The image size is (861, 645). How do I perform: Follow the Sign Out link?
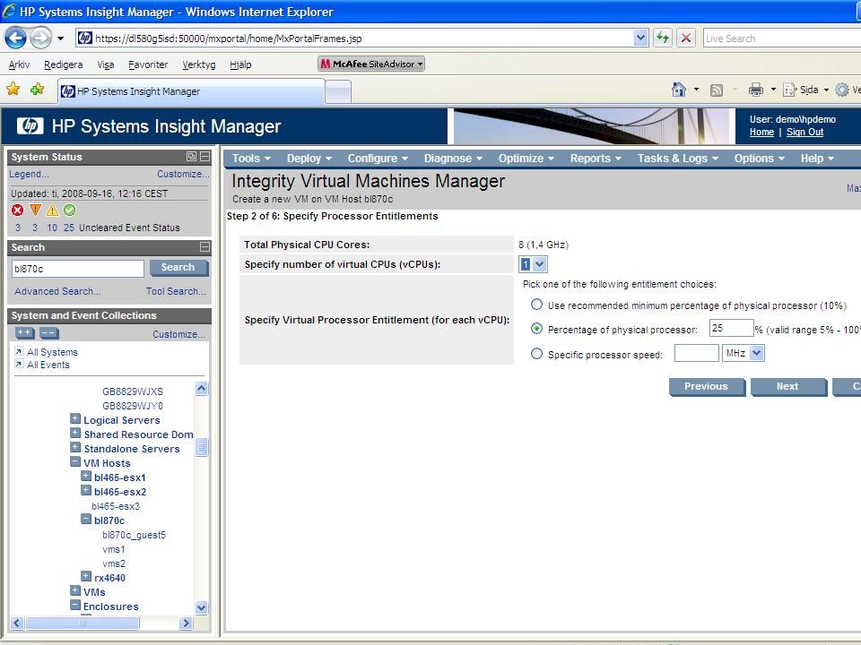(x=804, y=132)
